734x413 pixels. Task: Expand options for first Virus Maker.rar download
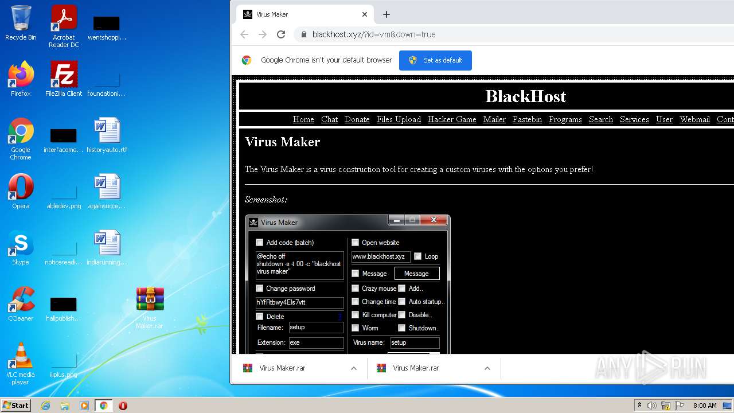354,368
